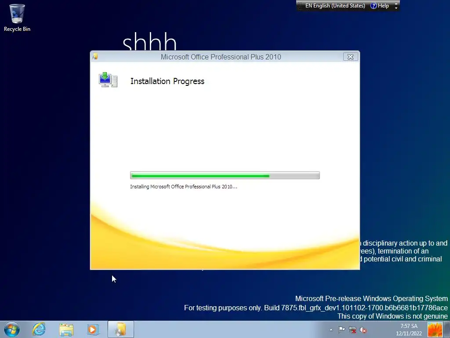Click the 'Installing Microsoft Office Professional Plus 2010...' status text
The width and height of the screenshot is (450, 338).
coord(184,187)
